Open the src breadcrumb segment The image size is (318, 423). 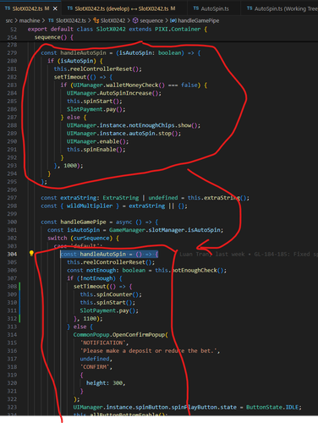(9, 20)
